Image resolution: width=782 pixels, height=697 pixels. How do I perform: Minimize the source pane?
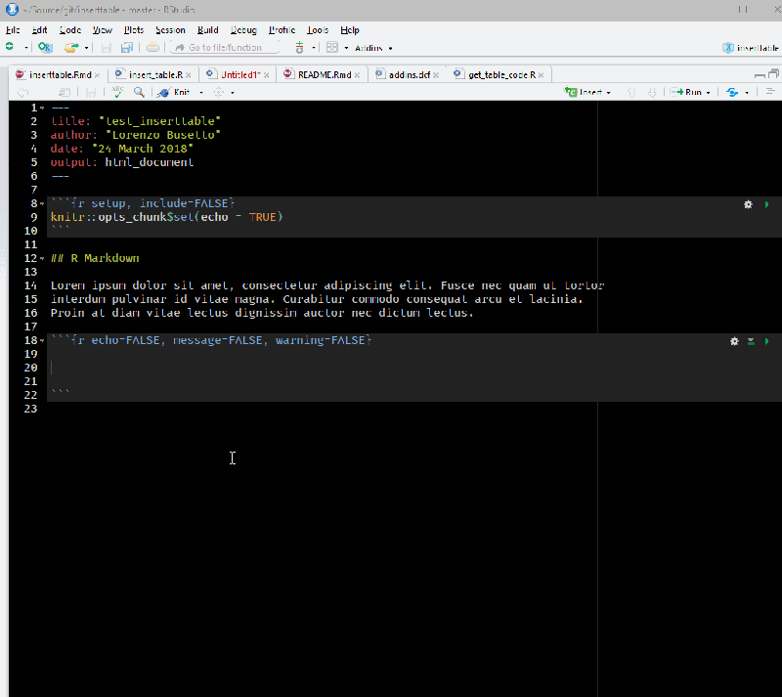click(760, 74)
